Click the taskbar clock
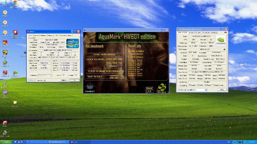 click(252, 142)
